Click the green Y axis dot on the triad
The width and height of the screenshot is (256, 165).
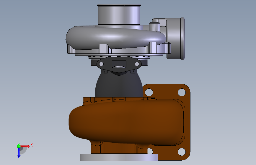coord(19,146)
